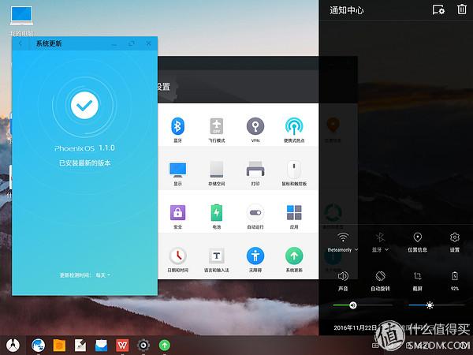The image size is (473, 355).
Task: Open green system update icon on taskbar
Action: coord(165,346)
